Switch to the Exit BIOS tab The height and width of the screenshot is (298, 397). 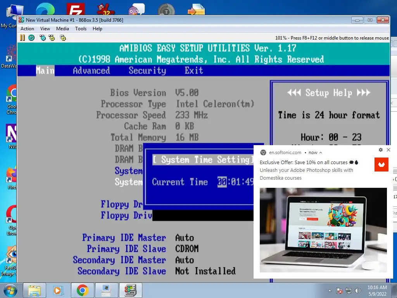click(194, 71)
